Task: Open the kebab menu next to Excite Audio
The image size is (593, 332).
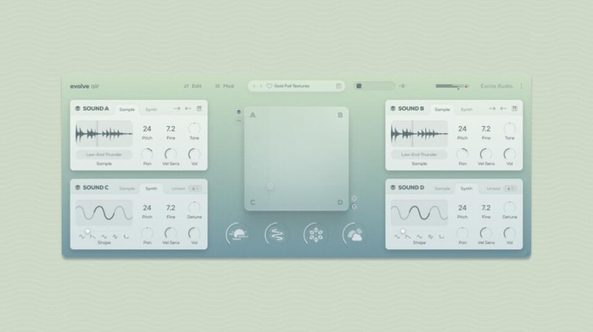Action: (522, 86)
